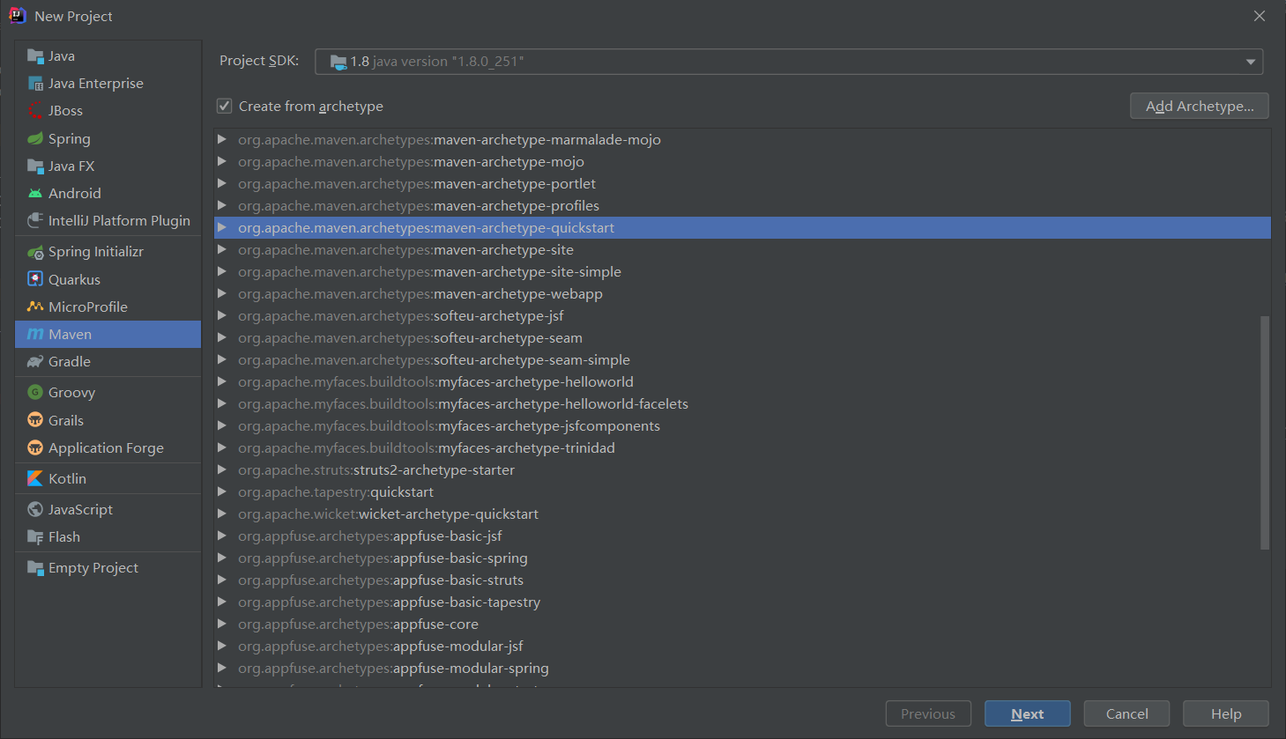Select Kotlin project type label
Image resolution: width=1286 pixels, height=739 pixels.
[x=67, y=478]
